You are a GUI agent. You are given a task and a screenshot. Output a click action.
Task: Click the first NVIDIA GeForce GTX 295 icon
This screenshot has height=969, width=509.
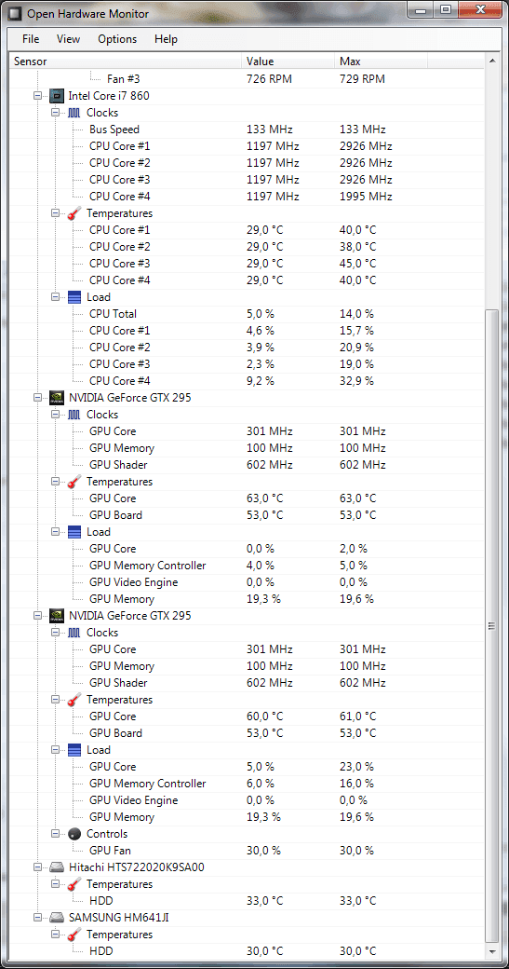[58, 397]
